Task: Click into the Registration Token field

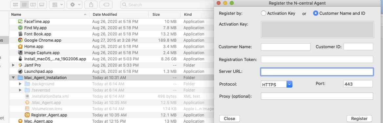Action: (317, 59)
